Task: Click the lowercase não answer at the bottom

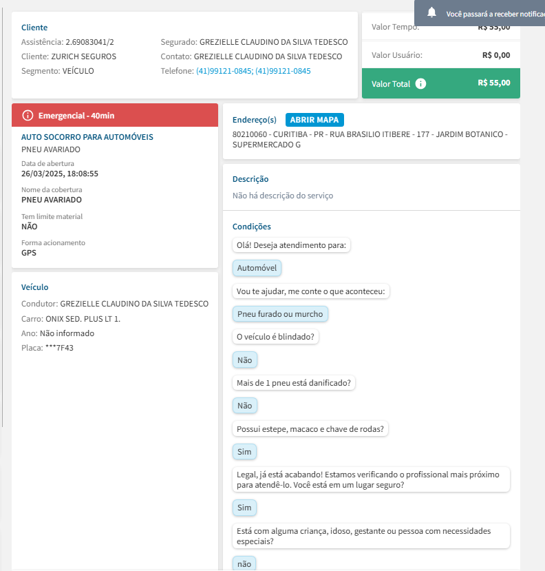Action: pyautogui.click(x=244, y=563)
